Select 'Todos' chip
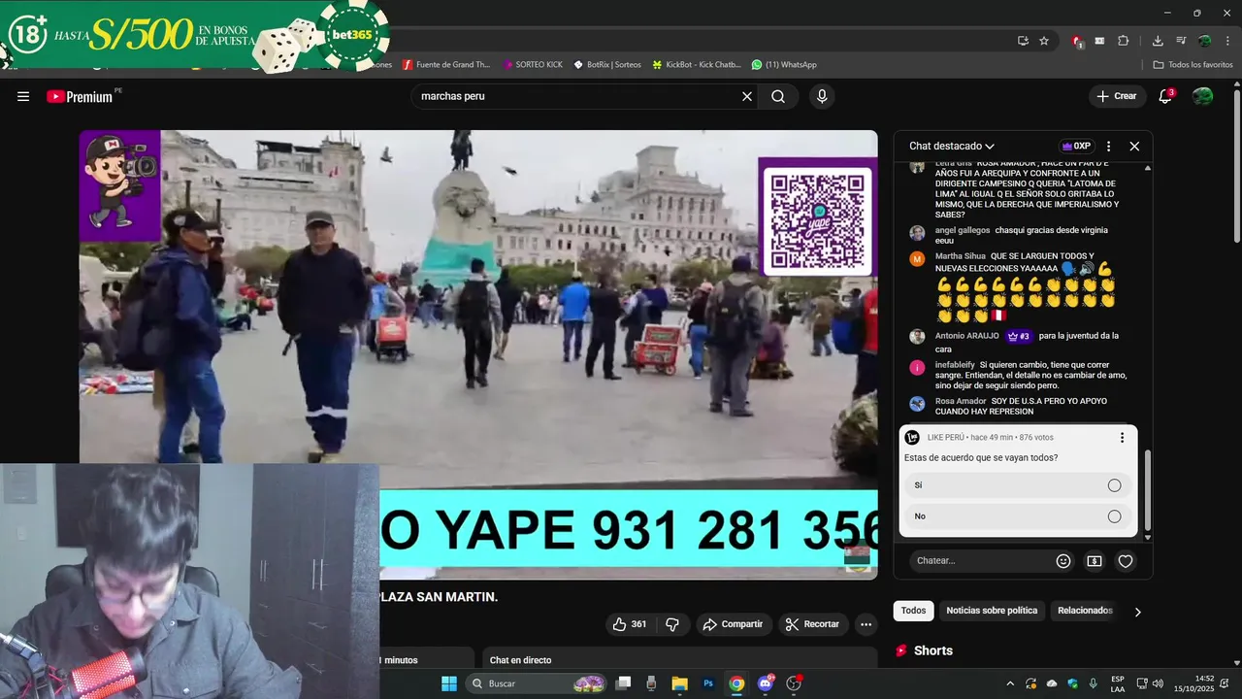This screenshot has height=699, width=1242. tap(913, 611)
